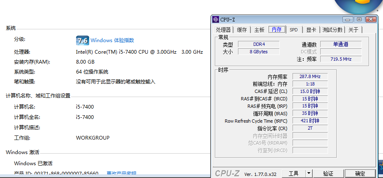Click the CPU-Z title bar app icon
383x178 pixels.
pos(215,19)
